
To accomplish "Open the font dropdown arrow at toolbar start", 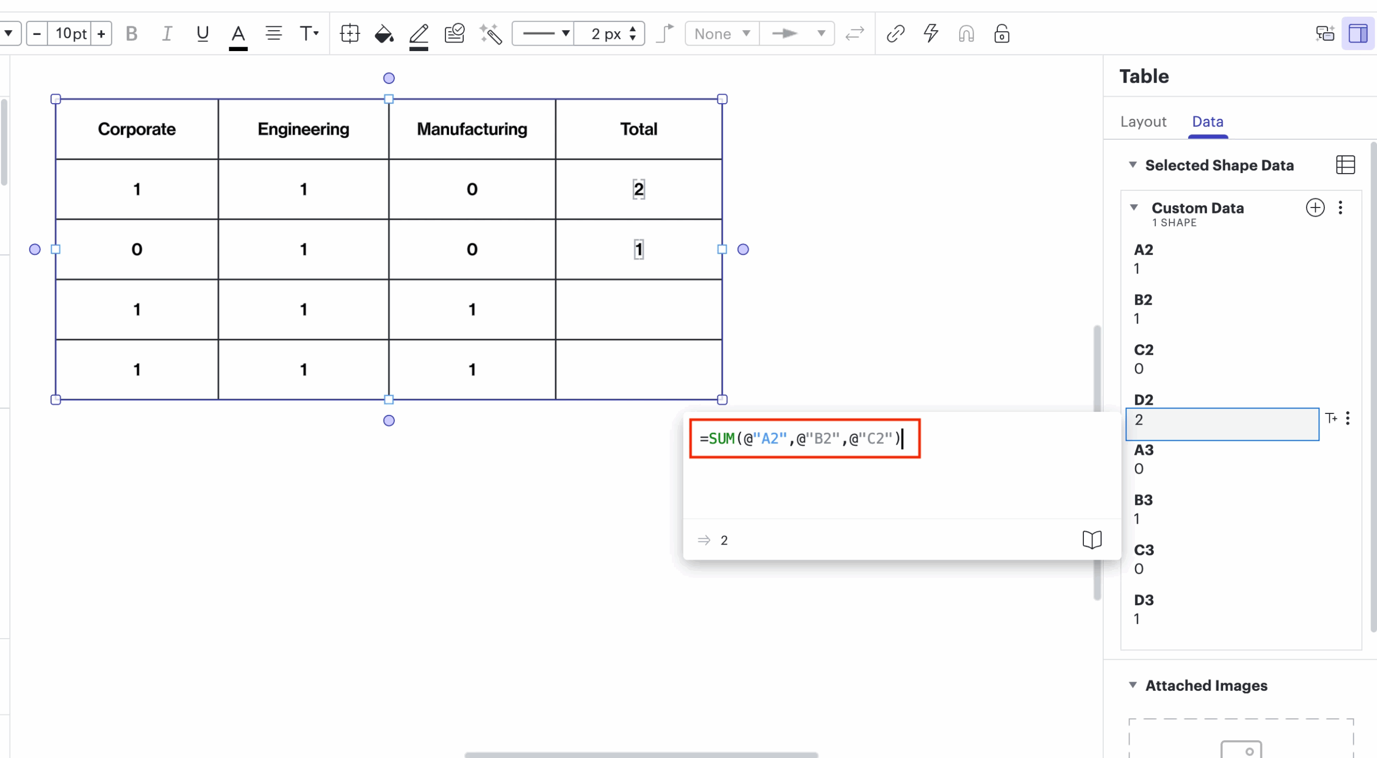I will coord(9,34).
